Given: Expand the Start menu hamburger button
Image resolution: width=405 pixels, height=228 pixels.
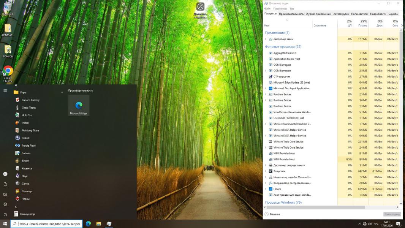Looking at the screenshot, I should pos(5,90).
